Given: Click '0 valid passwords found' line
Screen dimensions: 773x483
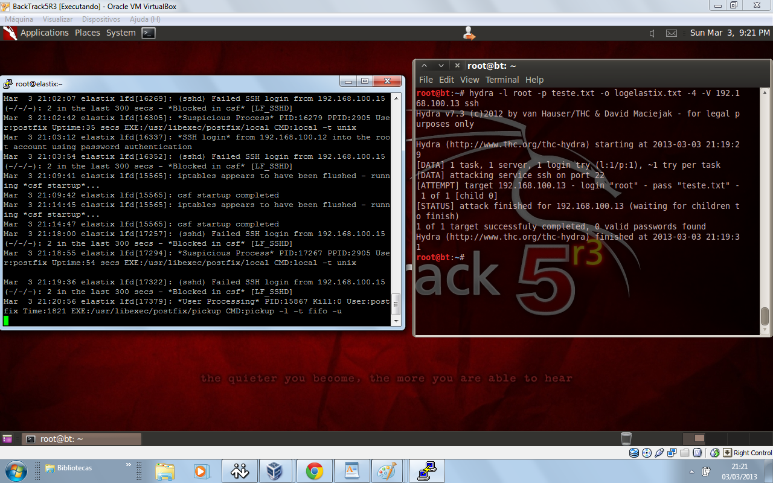Looking at the screenshot, I should coord(561,226).
